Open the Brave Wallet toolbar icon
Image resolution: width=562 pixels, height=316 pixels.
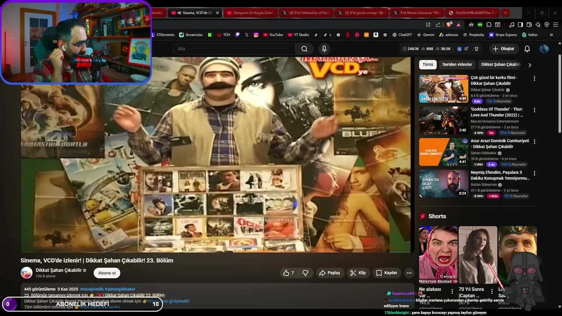pos(529,25)
